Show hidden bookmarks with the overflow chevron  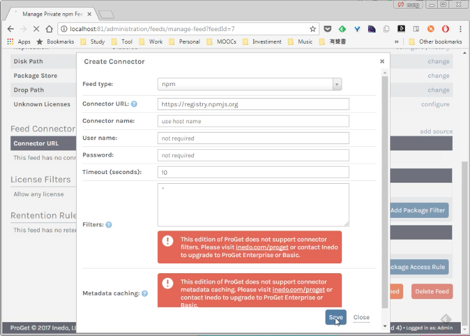396,41
